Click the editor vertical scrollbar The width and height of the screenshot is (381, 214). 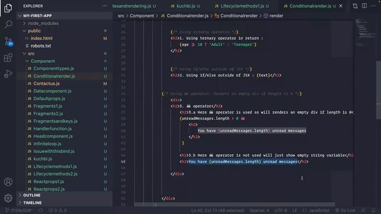[379, 90]
